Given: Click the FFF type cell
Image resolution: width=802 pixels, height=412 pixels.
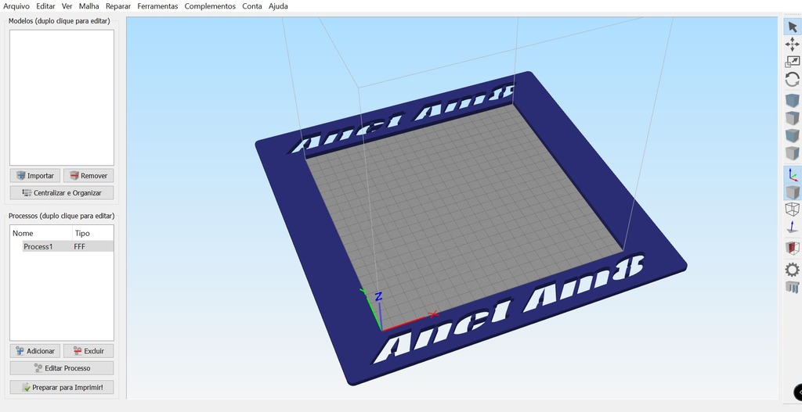Looking at the screenshot, I should tap(80, 246).
